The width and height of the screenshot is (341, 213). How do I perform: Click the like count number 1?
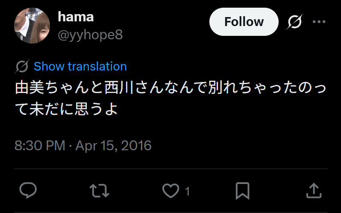click(x=187, y=191)
